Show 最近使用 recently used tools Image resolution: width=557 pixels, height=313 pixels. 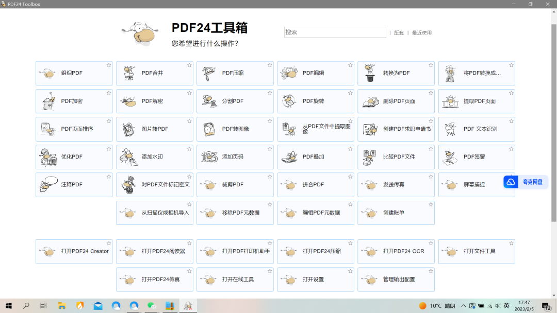pos(422,32)
